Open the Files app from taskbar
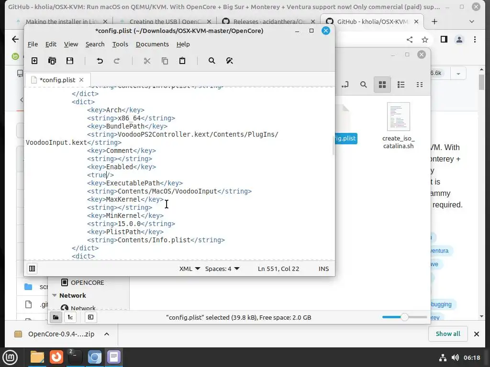 37,357
